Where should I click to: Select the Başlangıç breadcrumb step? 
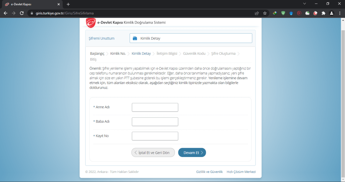97,54
